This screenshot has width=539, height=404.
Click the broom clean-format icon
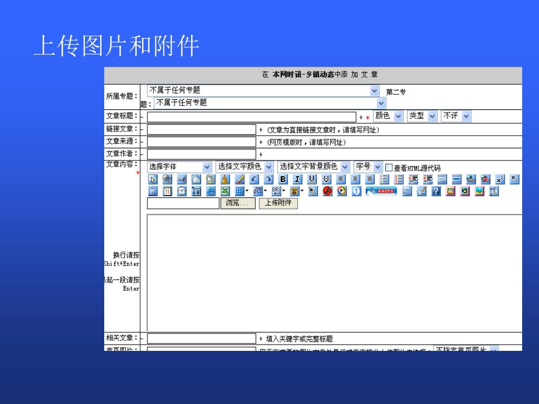point(225,179)
